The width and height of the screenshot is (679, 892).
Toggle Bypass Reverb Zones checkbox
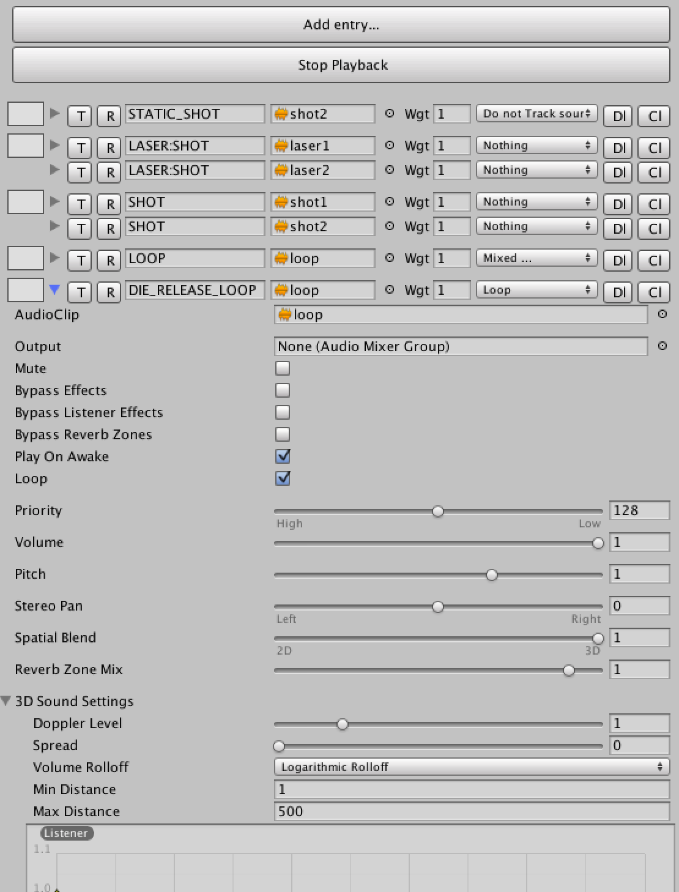(283, 434)
